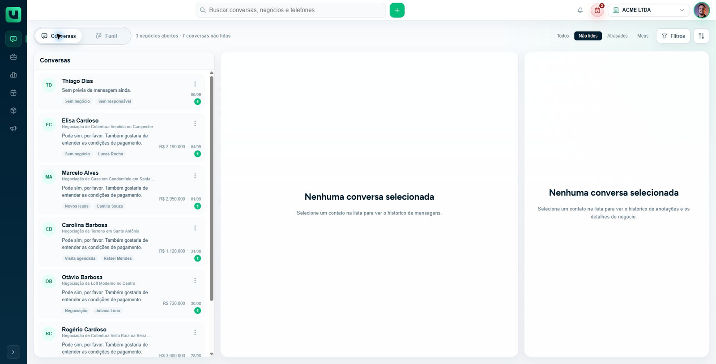Open the conversations chat icon in the sidebar
The width and height of the screenshot is (716, 364).
[13, 39]
